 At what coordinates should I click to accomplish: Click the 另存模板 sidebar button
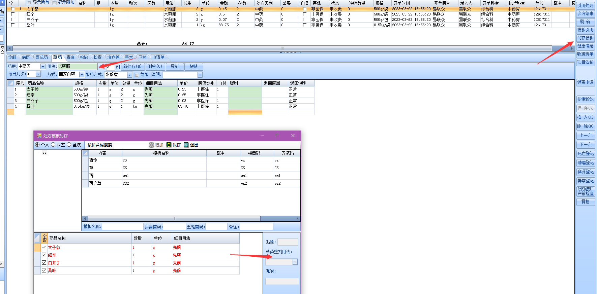click(x=585, y=38)
